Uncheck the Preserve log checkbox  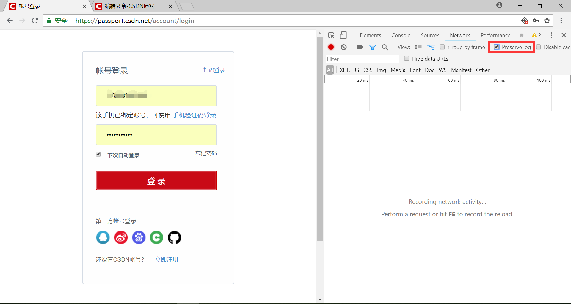coord(496,47)
